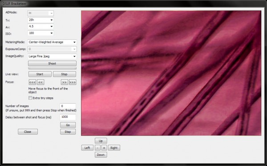Click the Down navigation button
Image resolution: width=267 pixels, height=166 pixels.
[101, 154]
